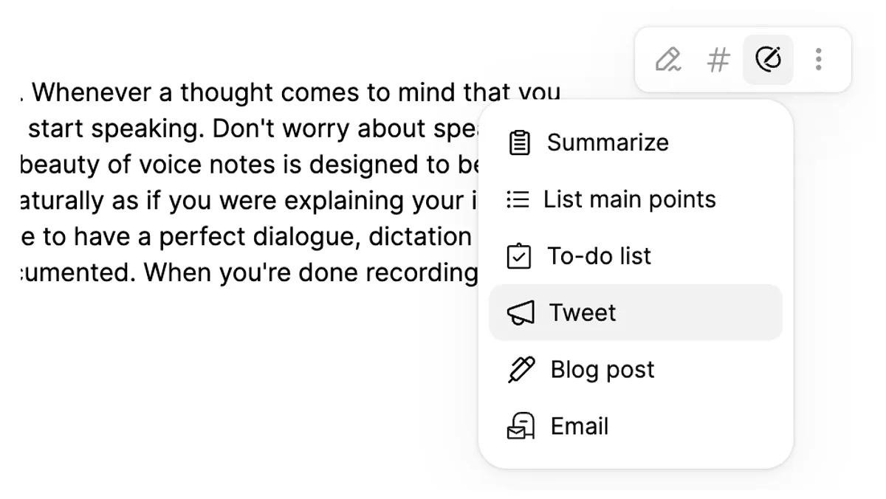Click the pen icon beside Blog post
The width and height of the screenshot is (886, 499).
coord(521,370)
